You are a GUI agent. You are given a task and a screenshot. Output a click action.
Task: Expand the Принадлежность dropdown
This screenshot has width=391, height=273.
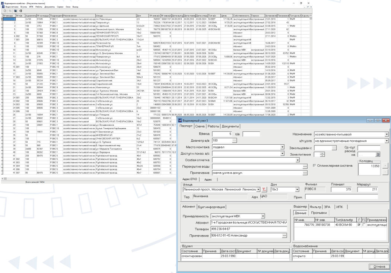263,216
